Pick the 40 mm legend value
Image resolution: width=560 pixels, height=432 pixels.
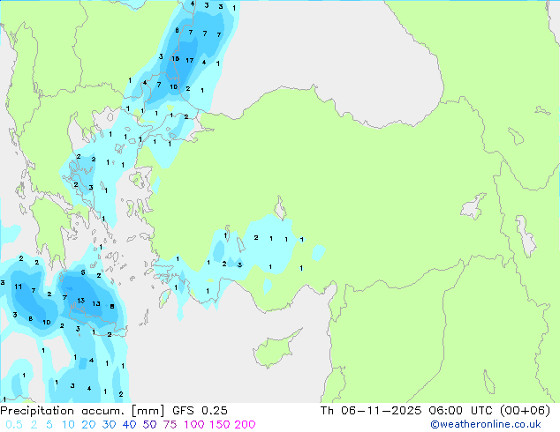(x=129, y=425)
